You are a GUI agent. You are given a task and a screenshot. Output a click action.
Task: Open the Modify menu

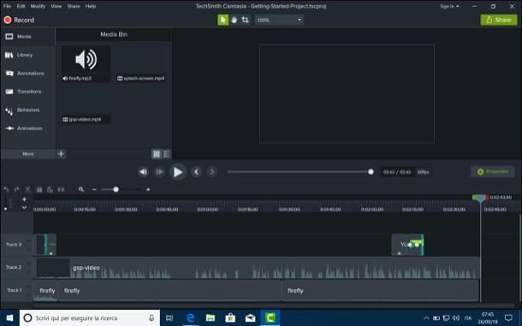(38, 6)
